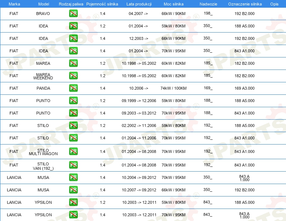Click production years 10.2004 -> 09.2012
This screenshot has height=221, width=286.
pyautogui.click(x=139, y=177)
